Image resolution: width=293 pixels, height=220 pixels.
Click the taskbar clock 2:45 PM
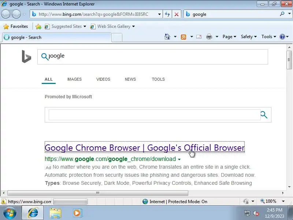point(274,210)
